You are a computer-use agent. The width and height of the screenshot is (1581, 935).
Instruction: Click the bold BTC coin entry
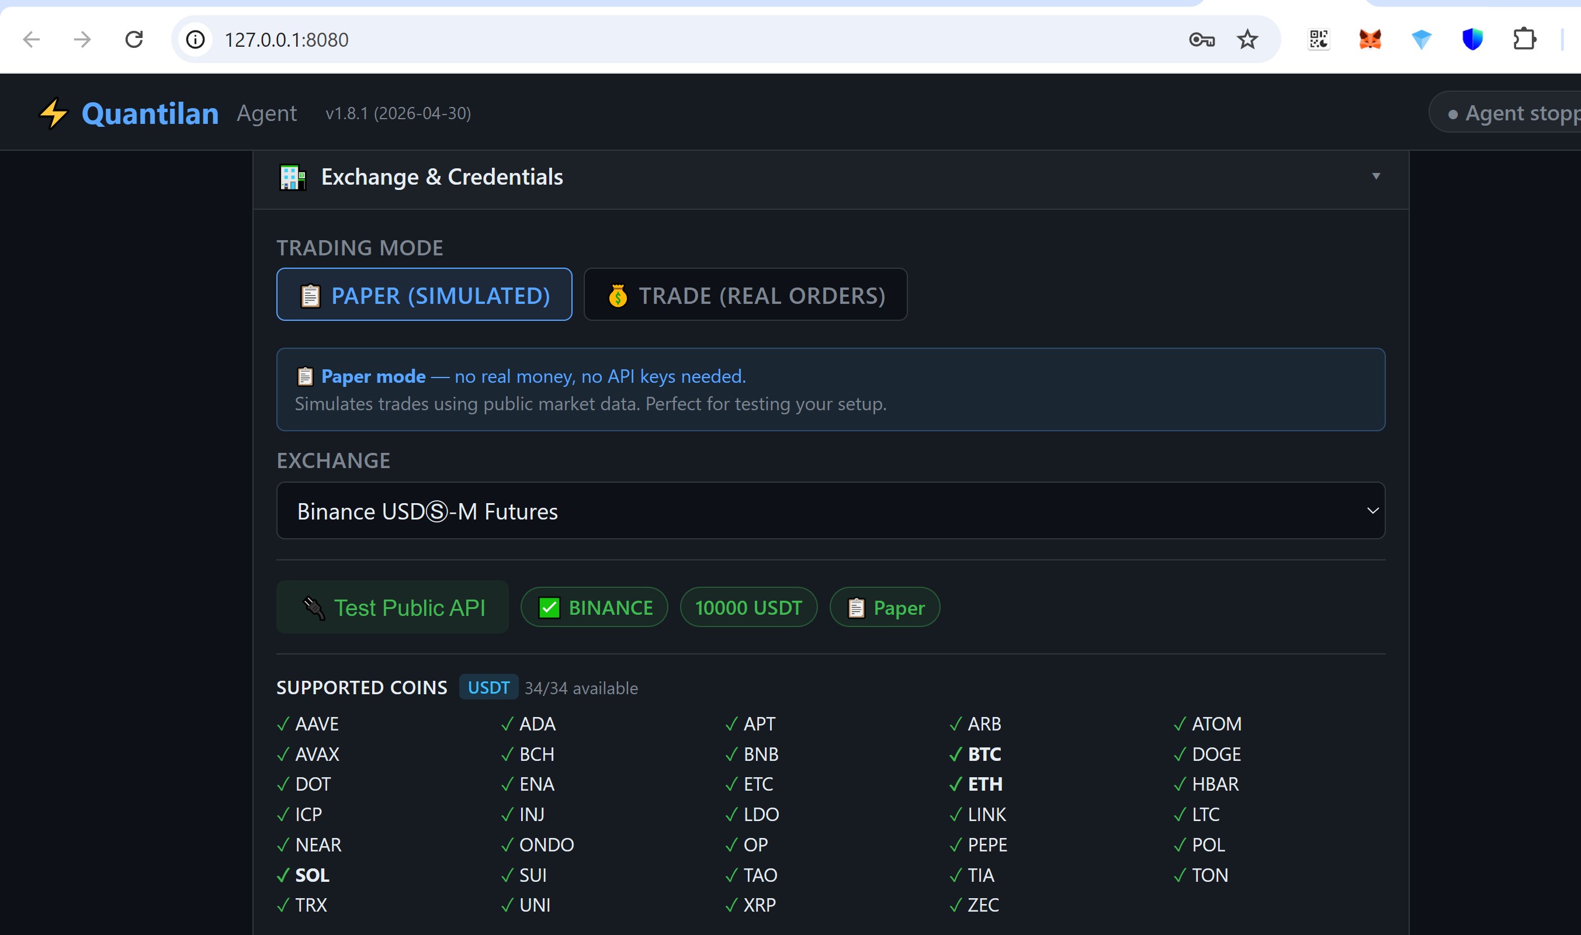tap(976, 754)
